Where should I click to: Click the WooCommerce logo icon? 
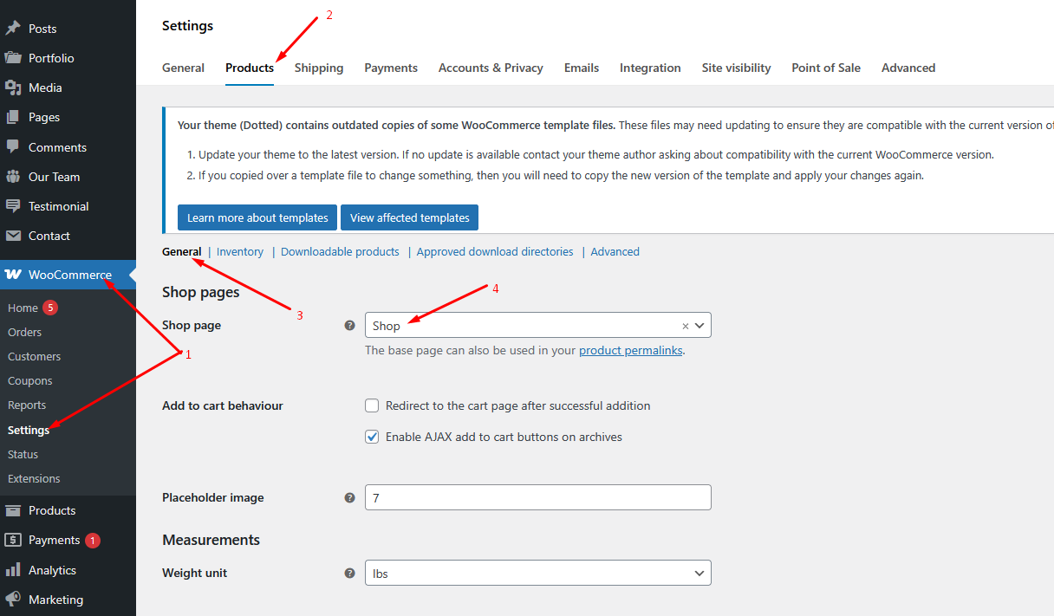click(x=13, y=275)
